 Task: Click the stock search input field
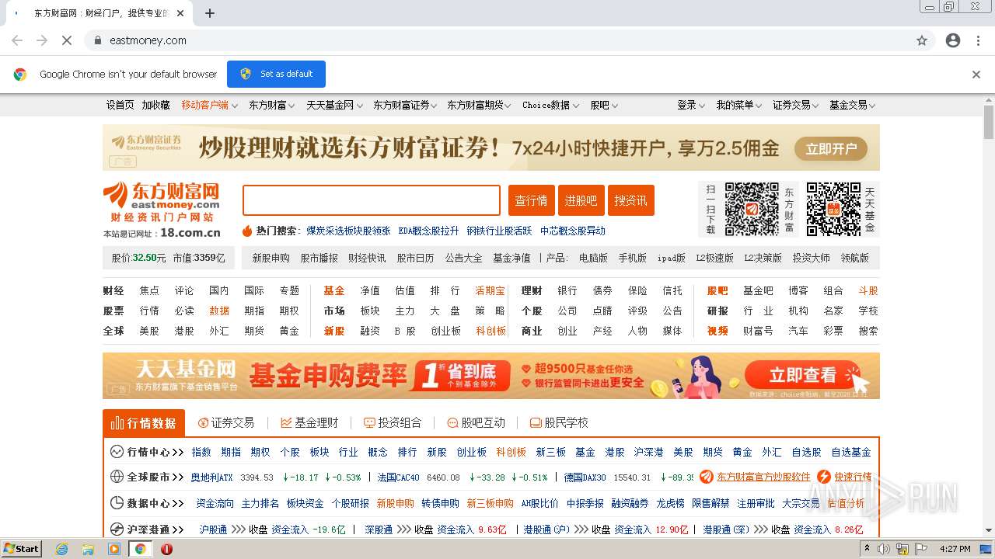(x=372, y=200)
